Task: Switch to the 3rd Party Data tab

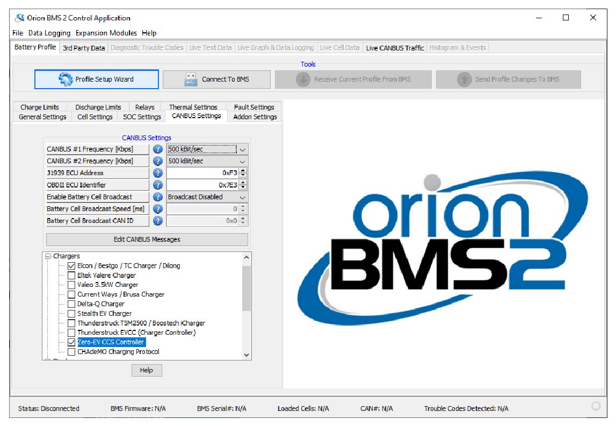Action: tap(84, 48)
